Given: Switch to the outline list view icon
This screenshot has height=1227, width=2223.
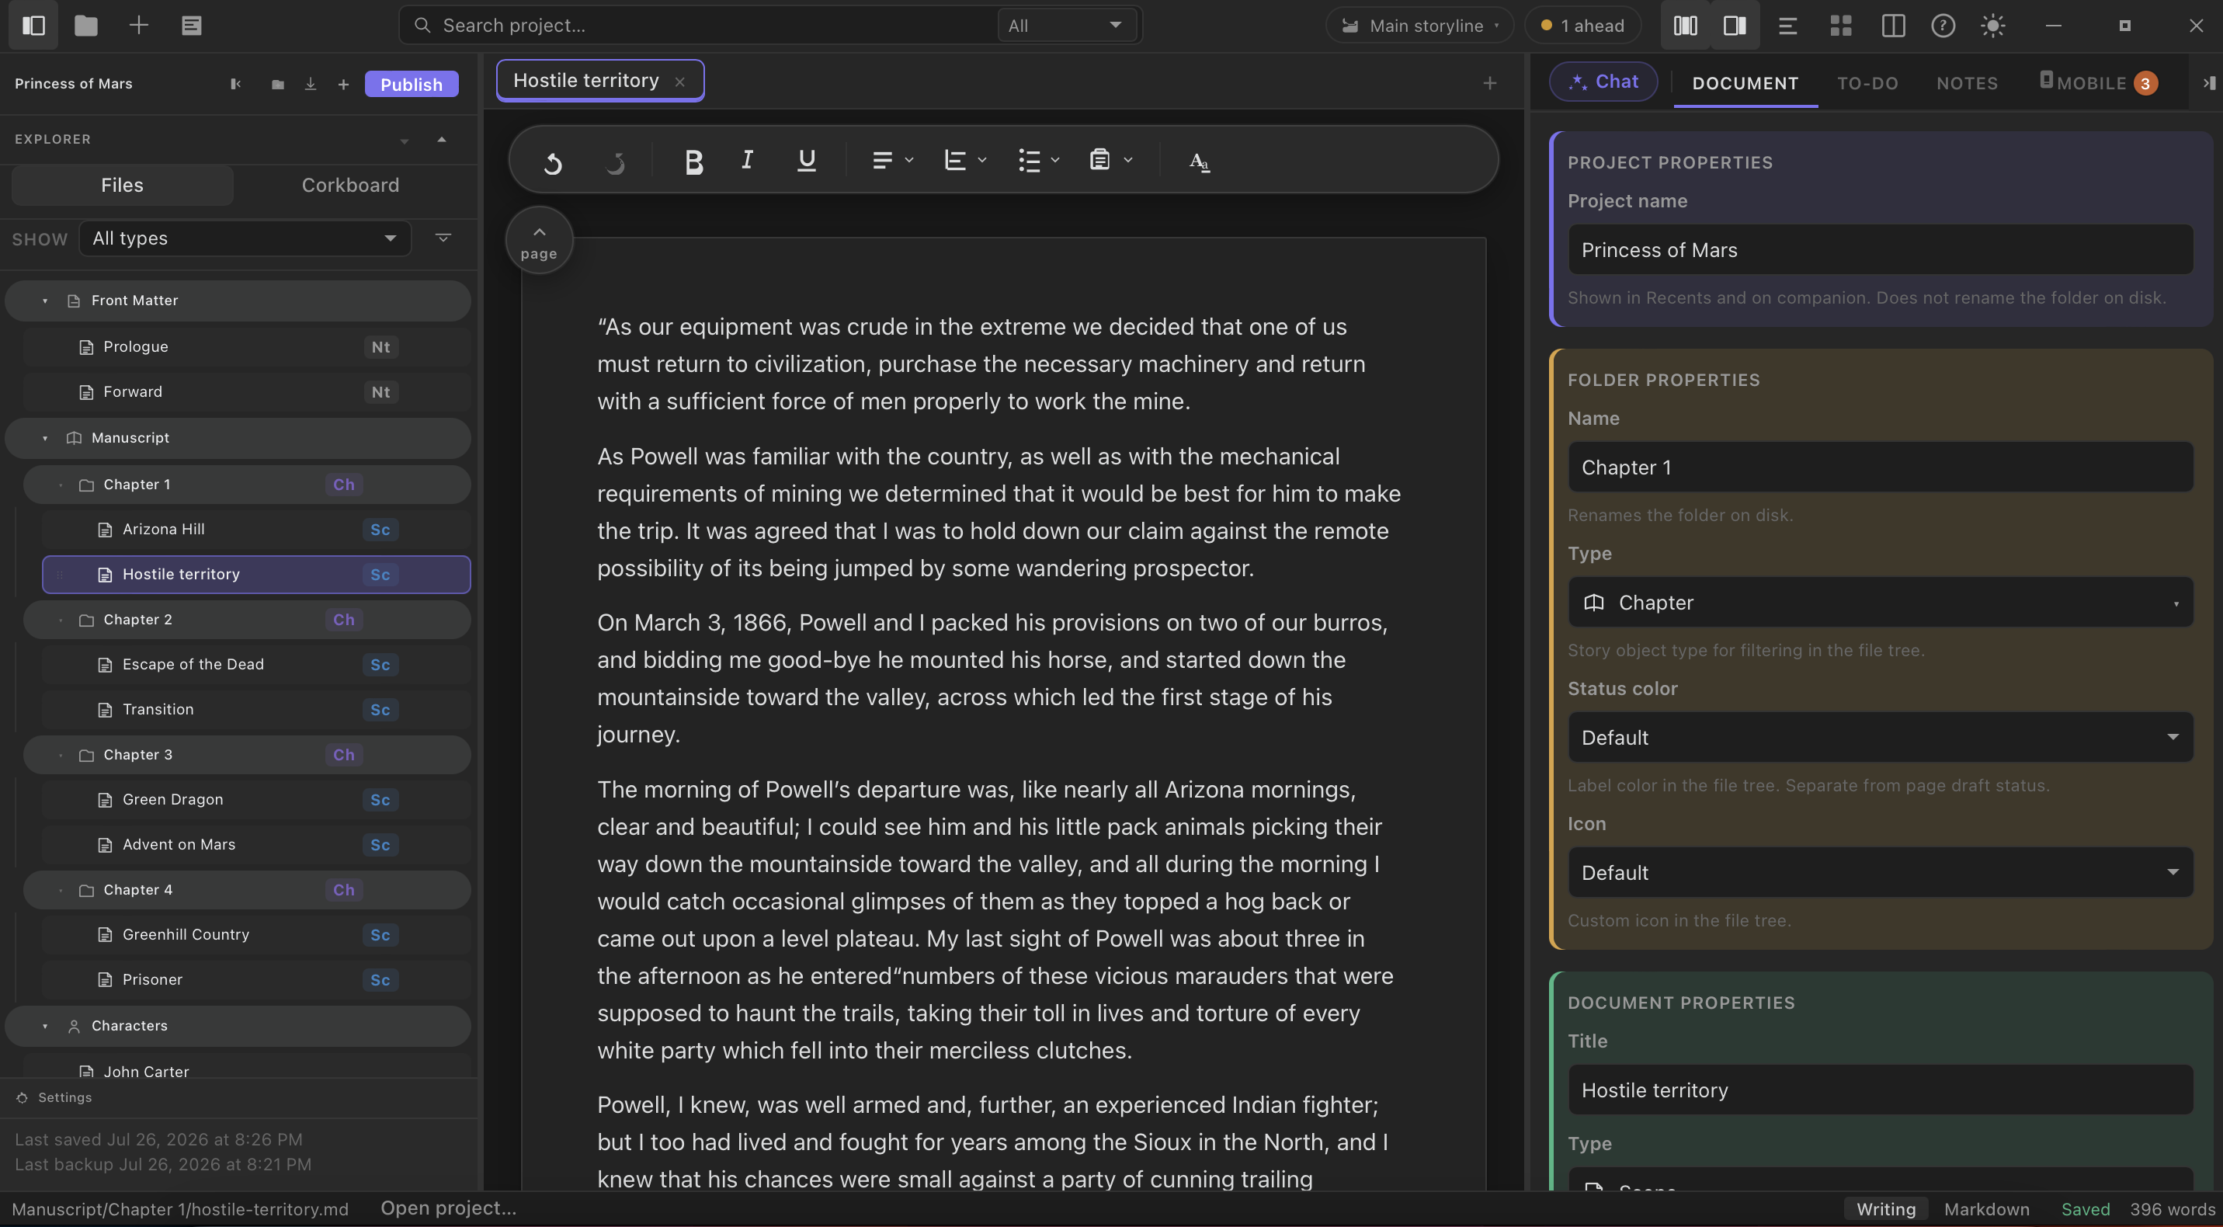Looking at the screenshot, I should coord(1788,25).
